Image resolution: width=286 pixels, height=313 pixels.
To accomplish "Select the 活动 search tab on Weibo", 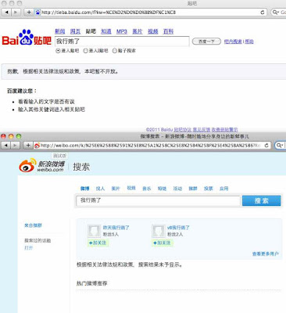I will click(177, 189).
